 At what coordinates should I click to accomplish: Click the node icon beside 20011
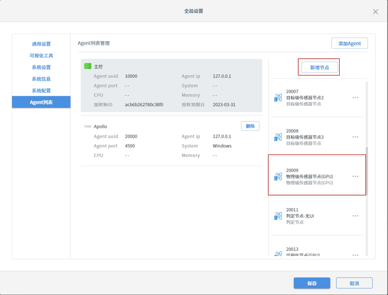click(x=278, y=216)
